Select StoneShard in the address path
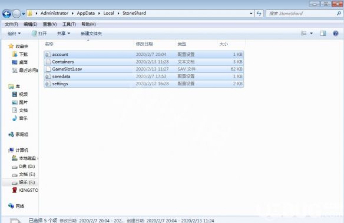Screen dimensions: 344x223 tap(134, 13)
